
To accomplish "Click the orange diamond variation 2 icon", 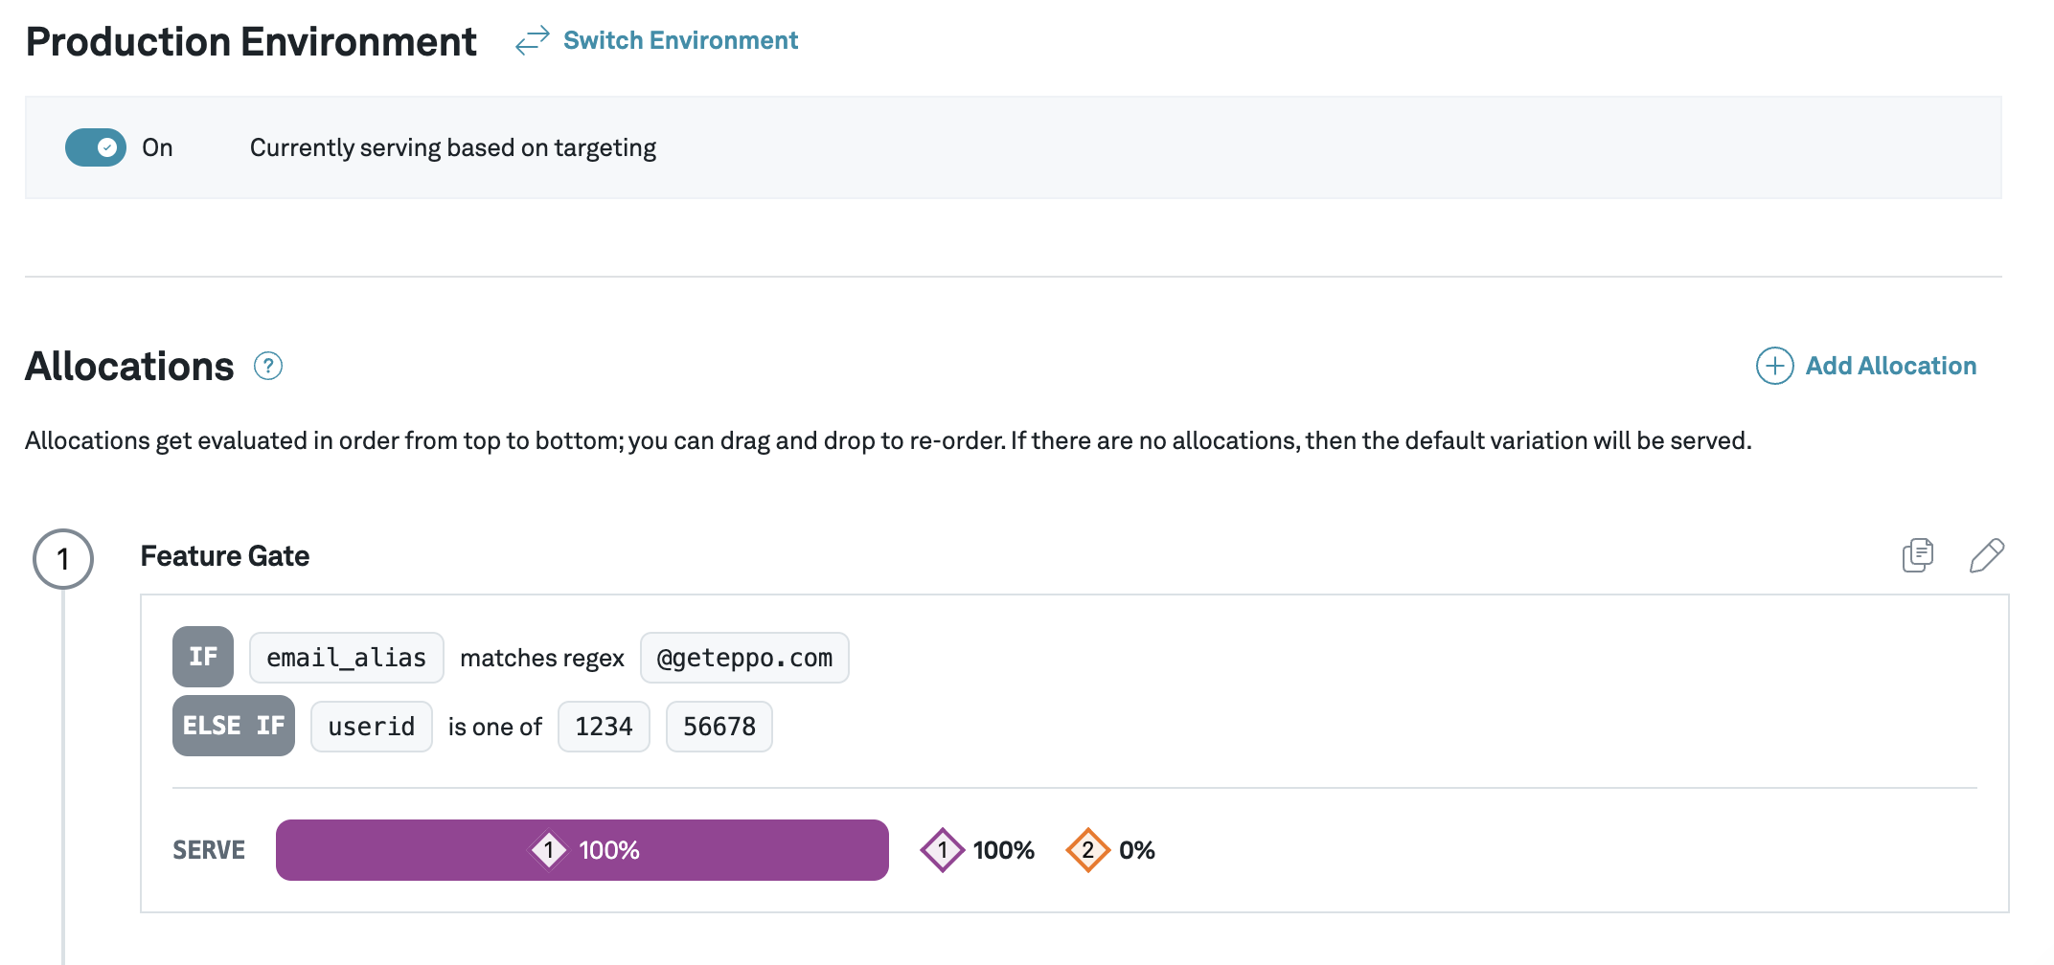I will click(1087, 849).
